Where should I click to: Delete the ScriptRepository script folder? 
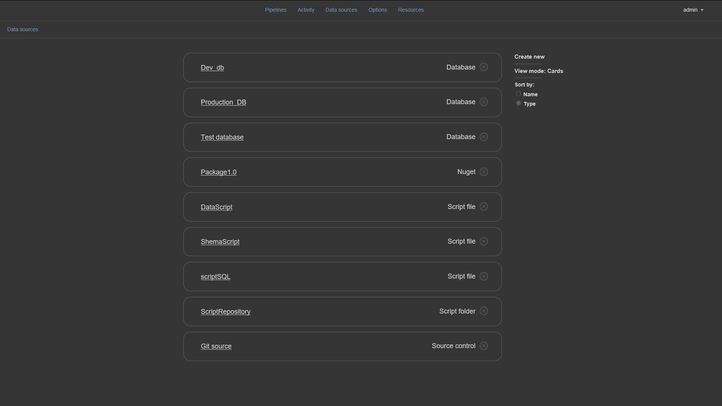pos(484,311)
